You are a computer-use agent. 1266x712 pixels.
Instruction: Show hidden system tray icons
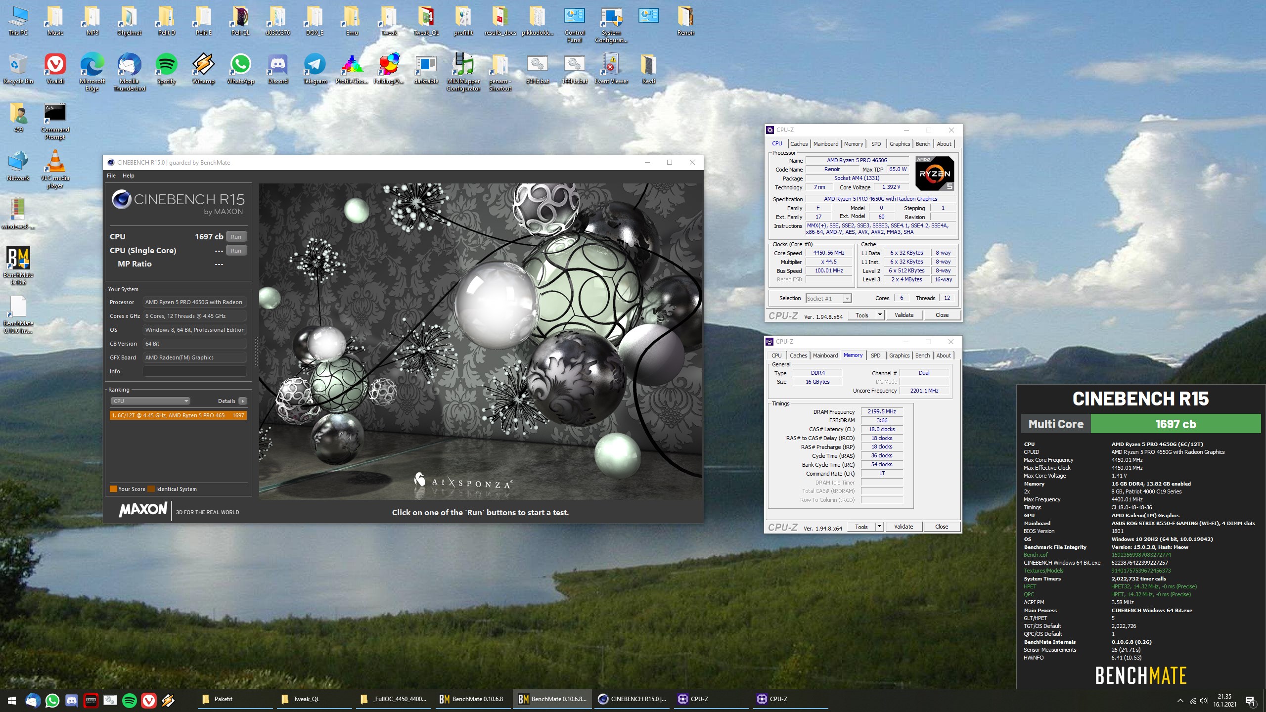1180,701
